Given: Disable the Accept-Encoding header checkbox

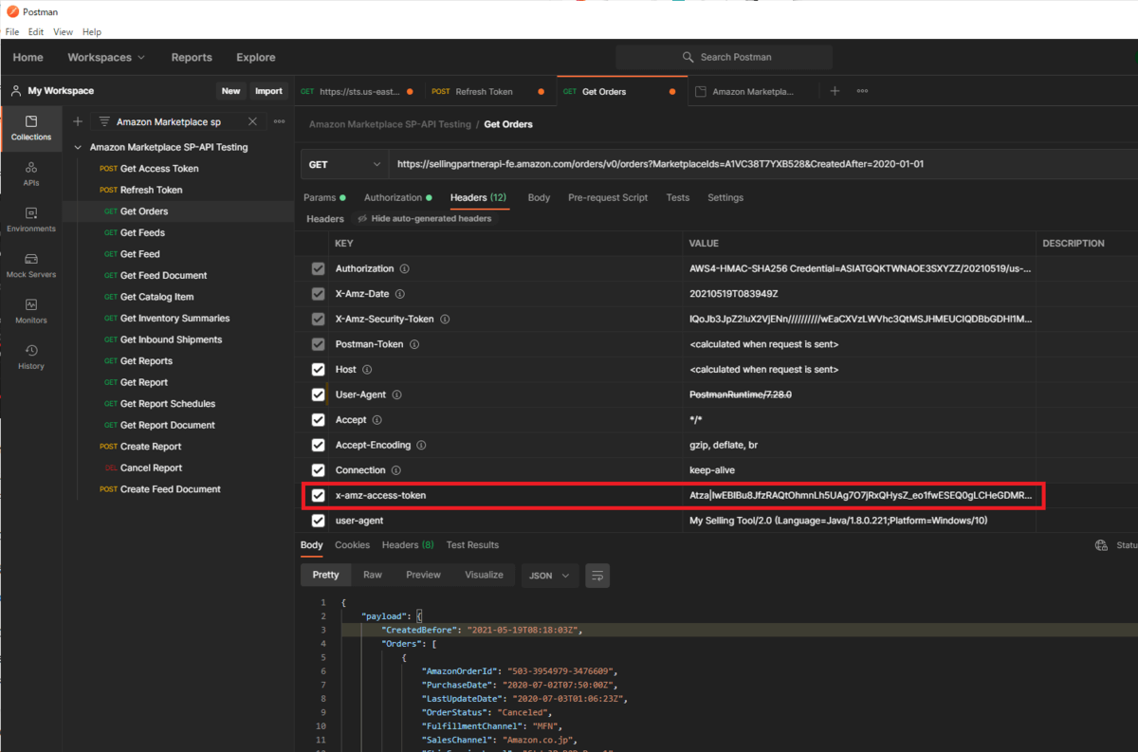Looking at the screenshot, I should (x=319, y=445).
